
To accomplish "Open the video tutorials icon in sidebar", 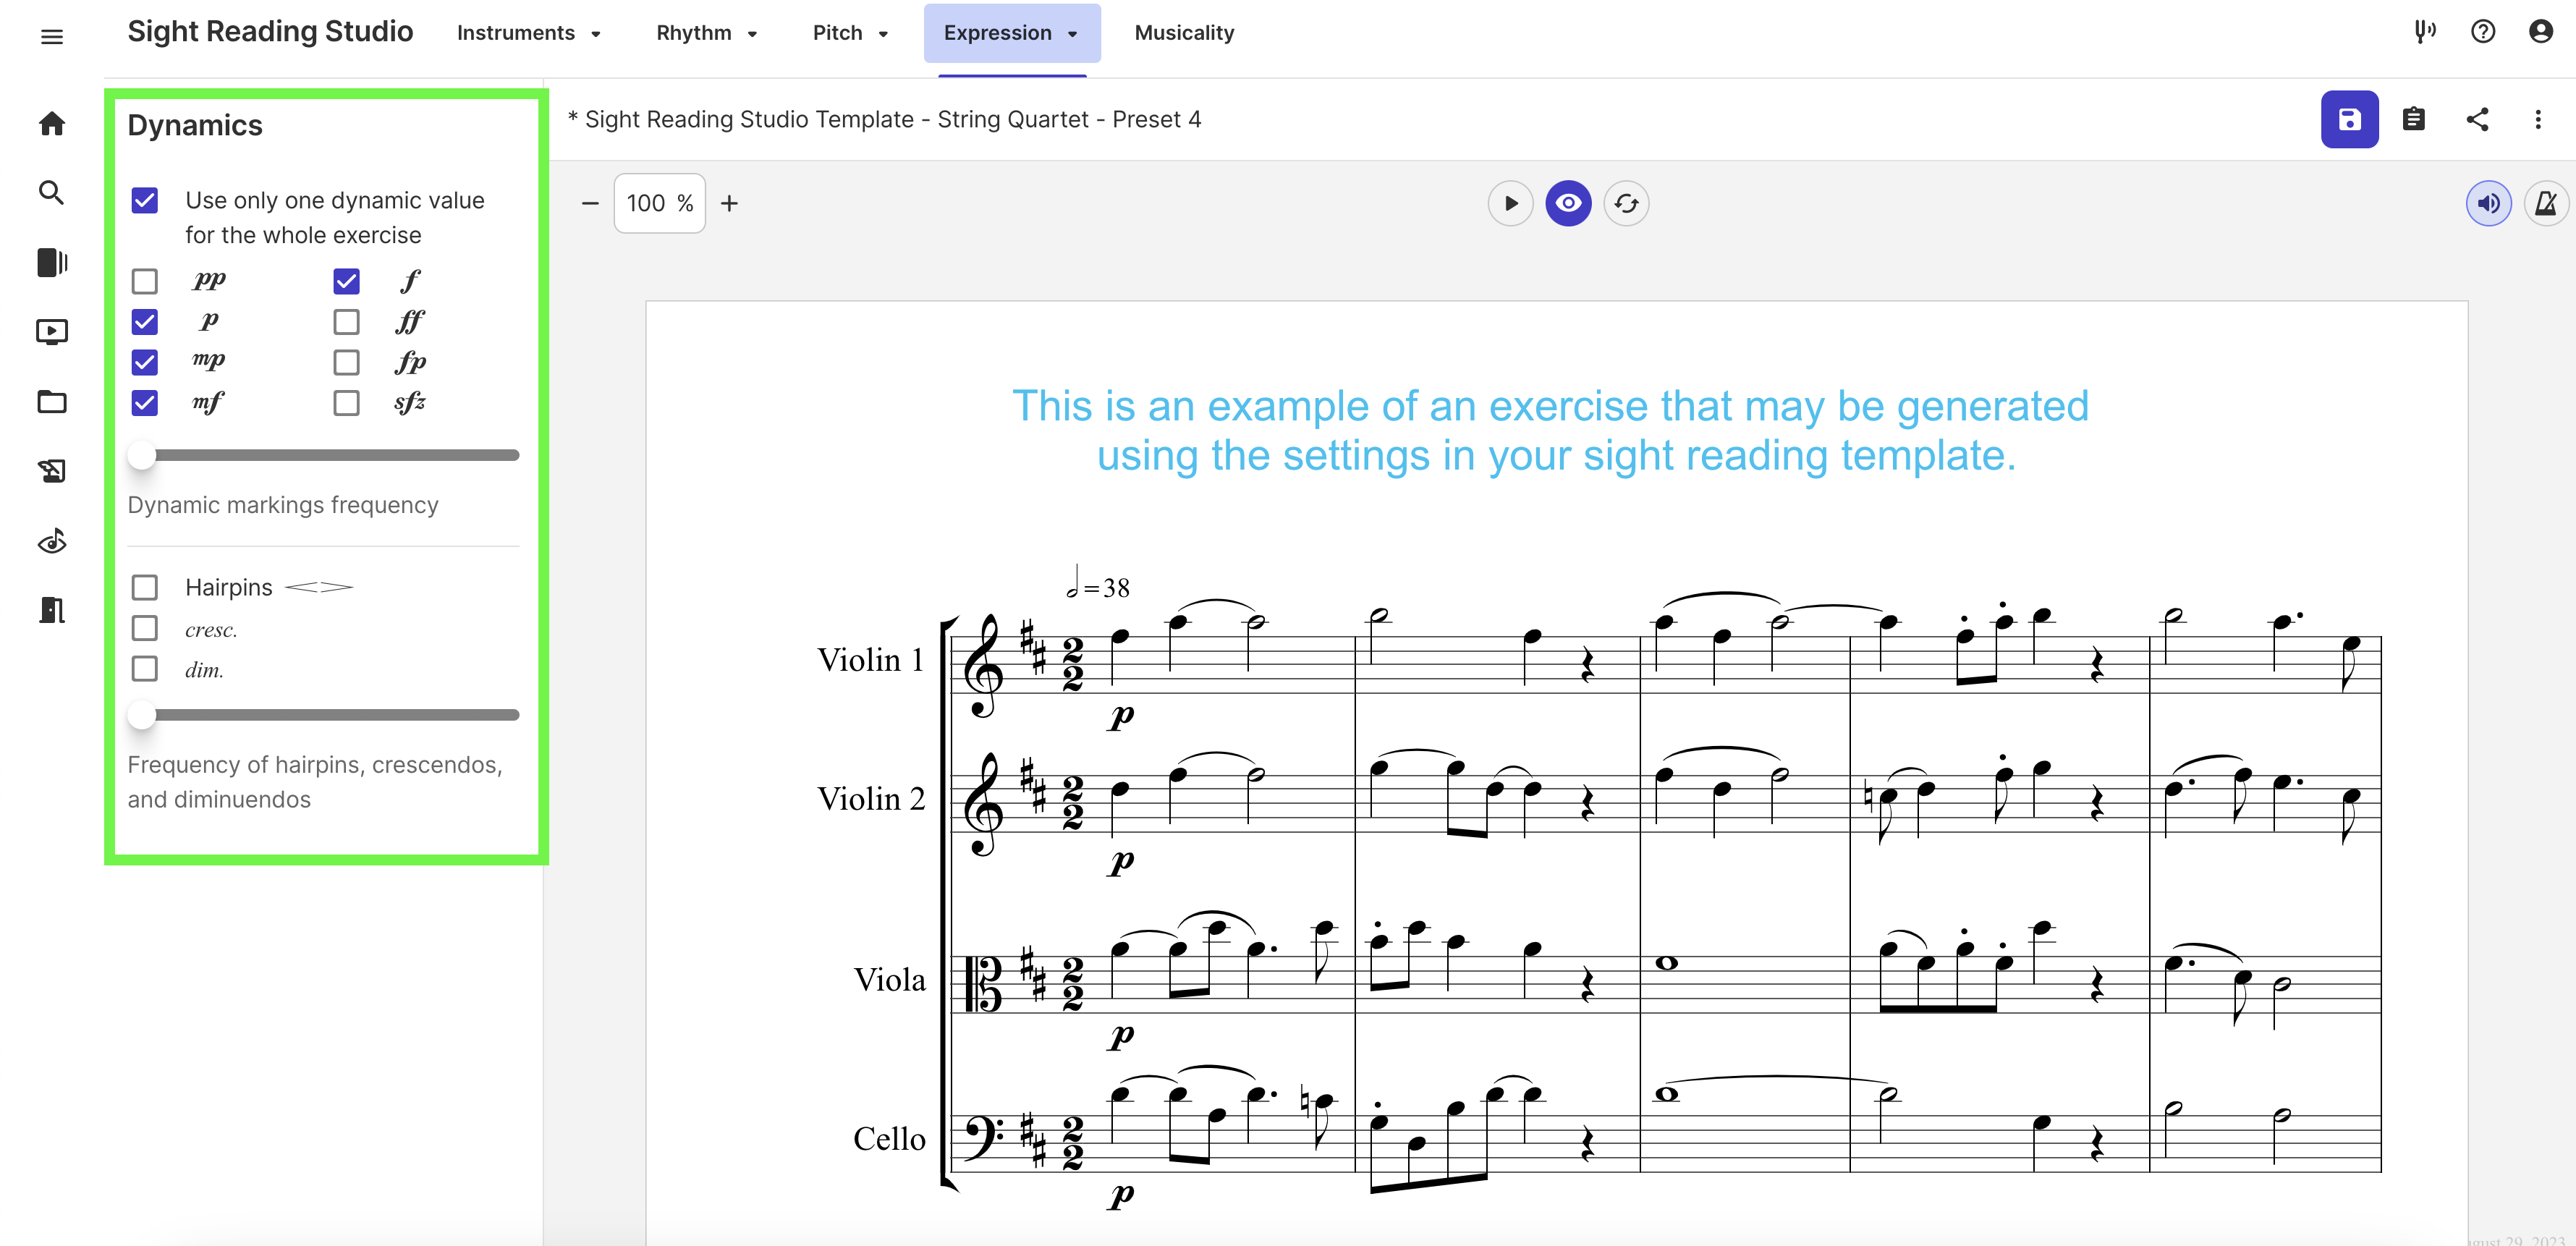I will [52, 331].
